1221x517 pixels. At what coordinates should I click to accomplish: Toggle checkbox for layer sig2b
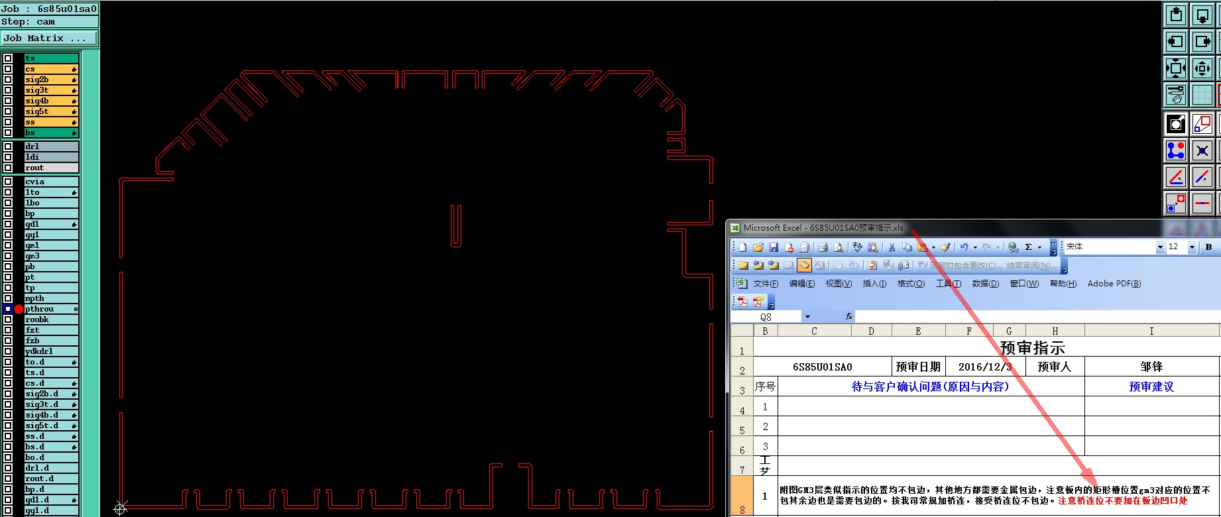pos(8,80)
